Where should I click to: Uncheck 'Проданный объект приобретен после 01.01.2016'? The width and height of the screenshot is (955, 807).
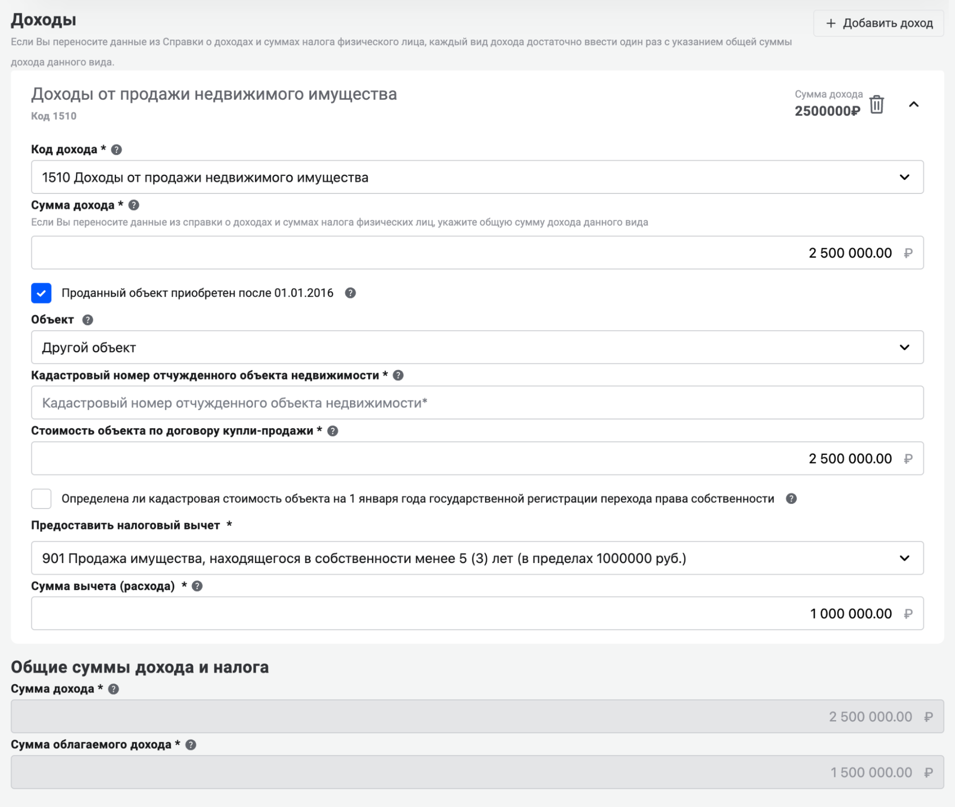[42, 293]
